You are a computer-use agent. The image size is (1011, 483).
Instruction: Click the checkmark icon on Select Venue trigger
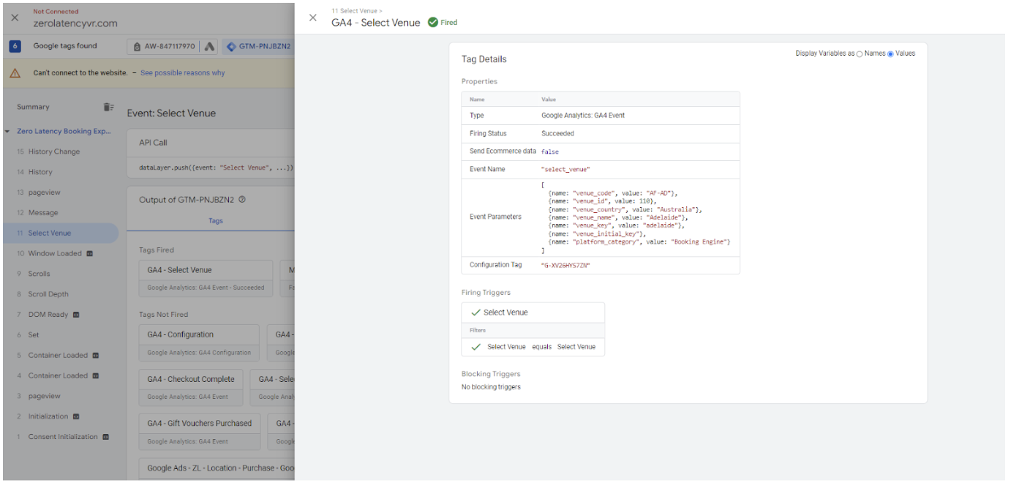(x=474, y=312)
